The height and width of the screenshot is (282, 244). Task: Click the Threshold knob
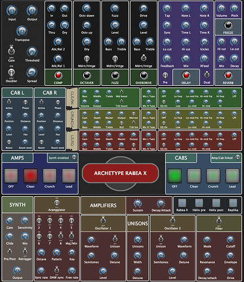click(32, 52)
